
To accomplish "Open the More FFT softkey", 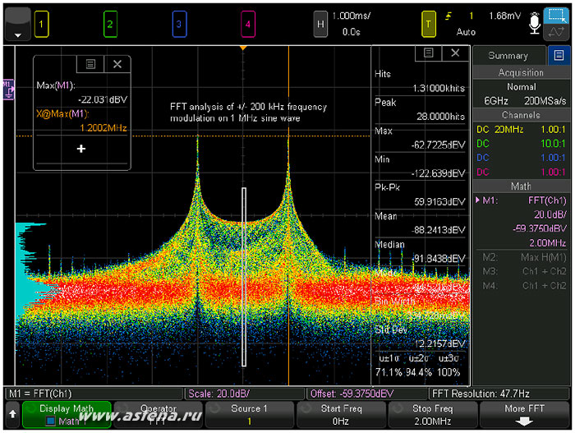I will pyautogui.click(x=524, y=415).
